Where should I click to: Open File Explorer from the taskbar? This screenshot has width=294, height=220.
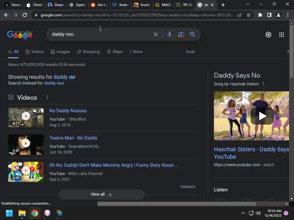point(22,213)
